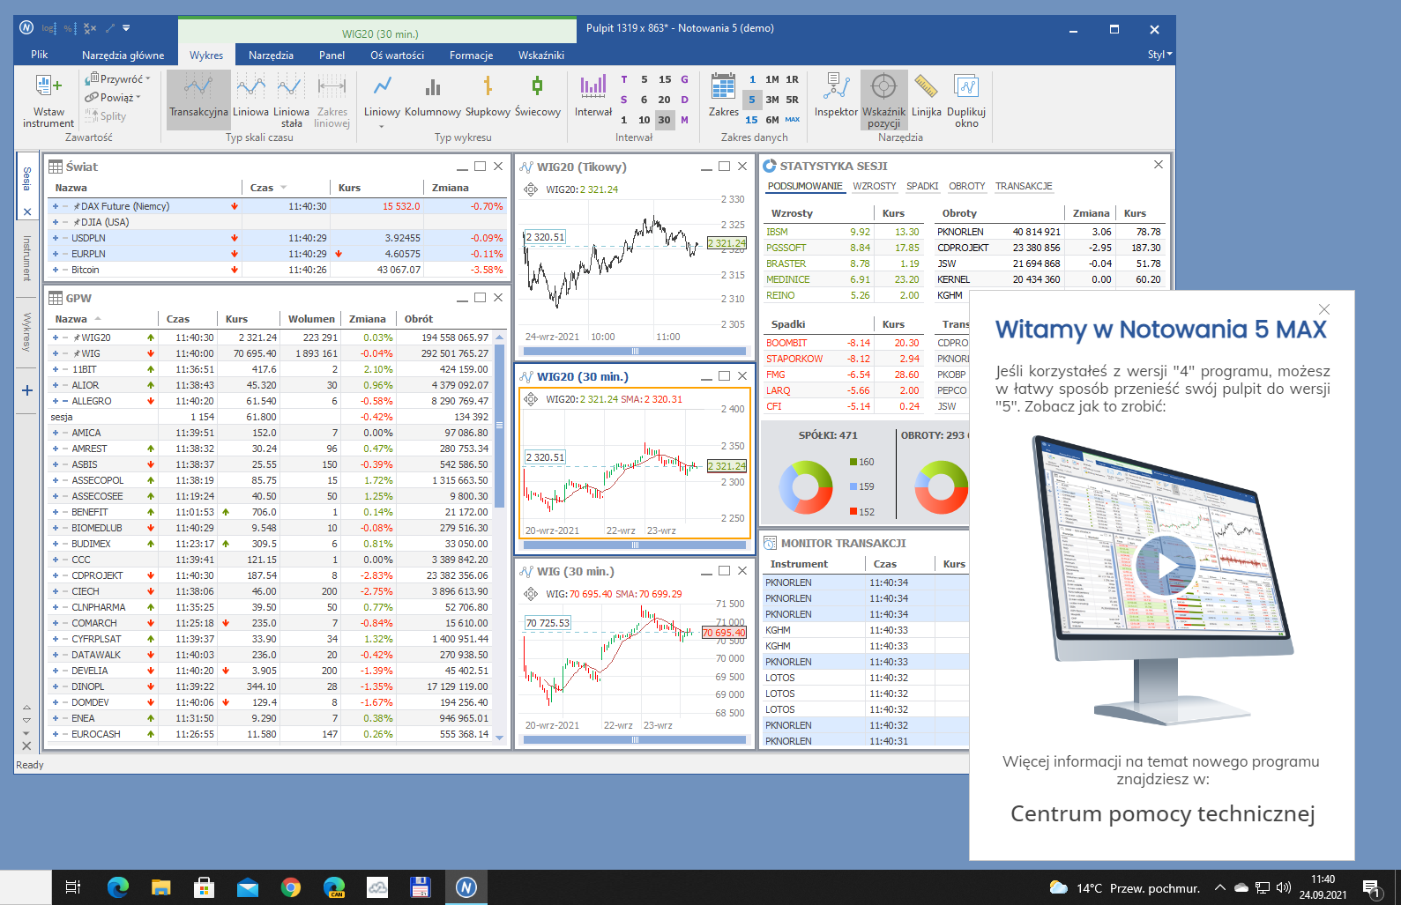This screenshot has width=1401, height=905.
Task: Switch to Narzędzia główne ribbon tab
Action: click(123, 55)
